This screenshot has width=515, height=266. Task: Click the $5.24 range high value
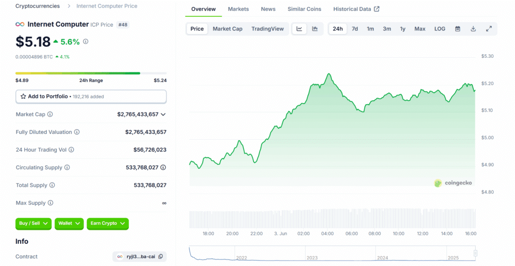tap(160, 80)
